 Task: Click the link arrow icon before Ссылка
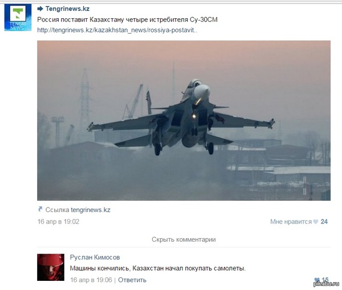pyautogui.click(x=40, y=209)
